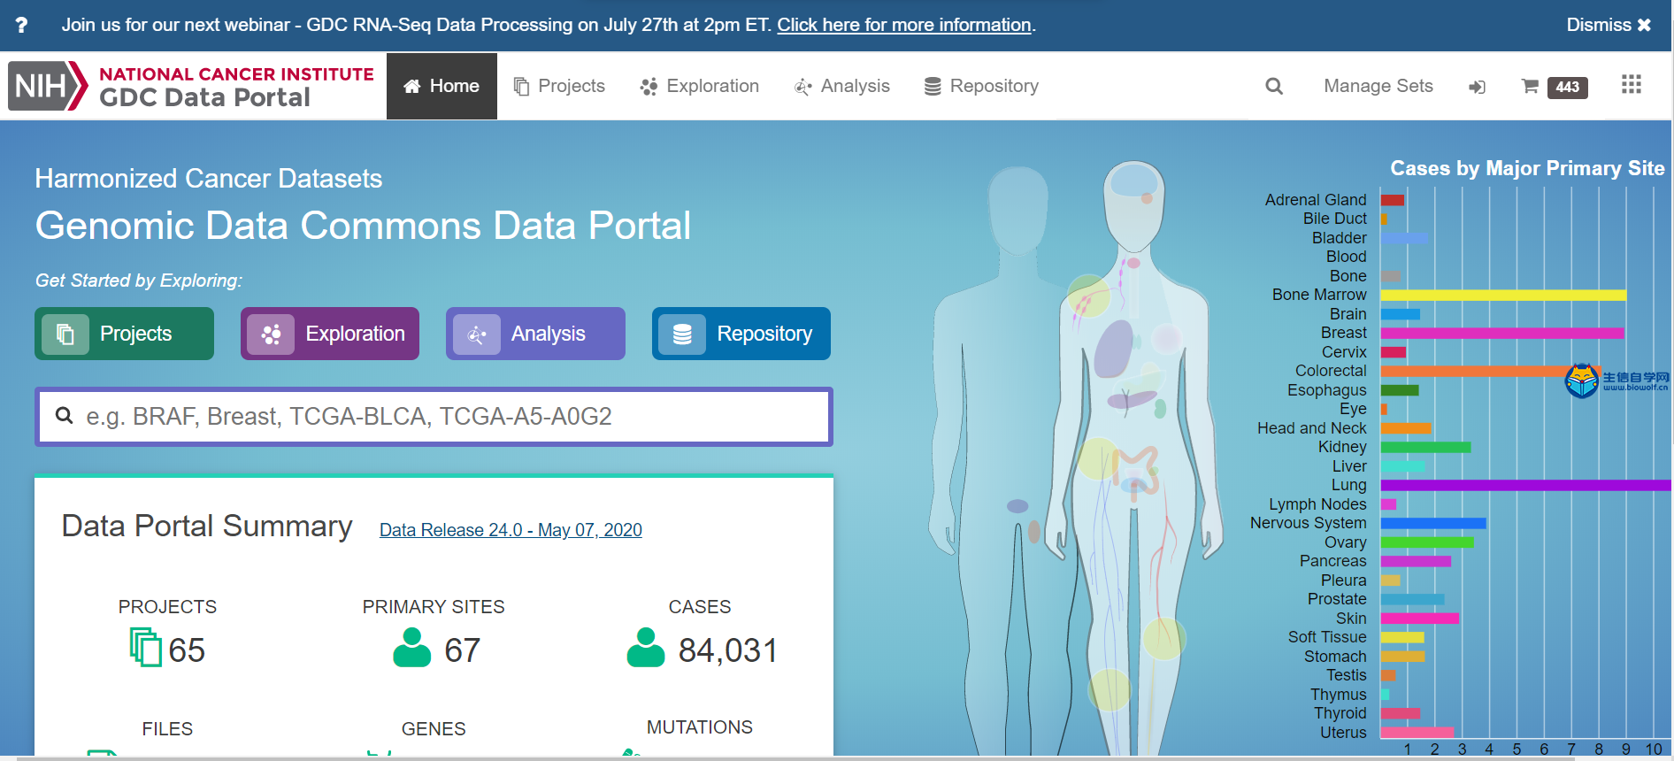The image size is (1674, 761).
Task: Click the Uterus label in chart
Action: [x=1343, y=733]
